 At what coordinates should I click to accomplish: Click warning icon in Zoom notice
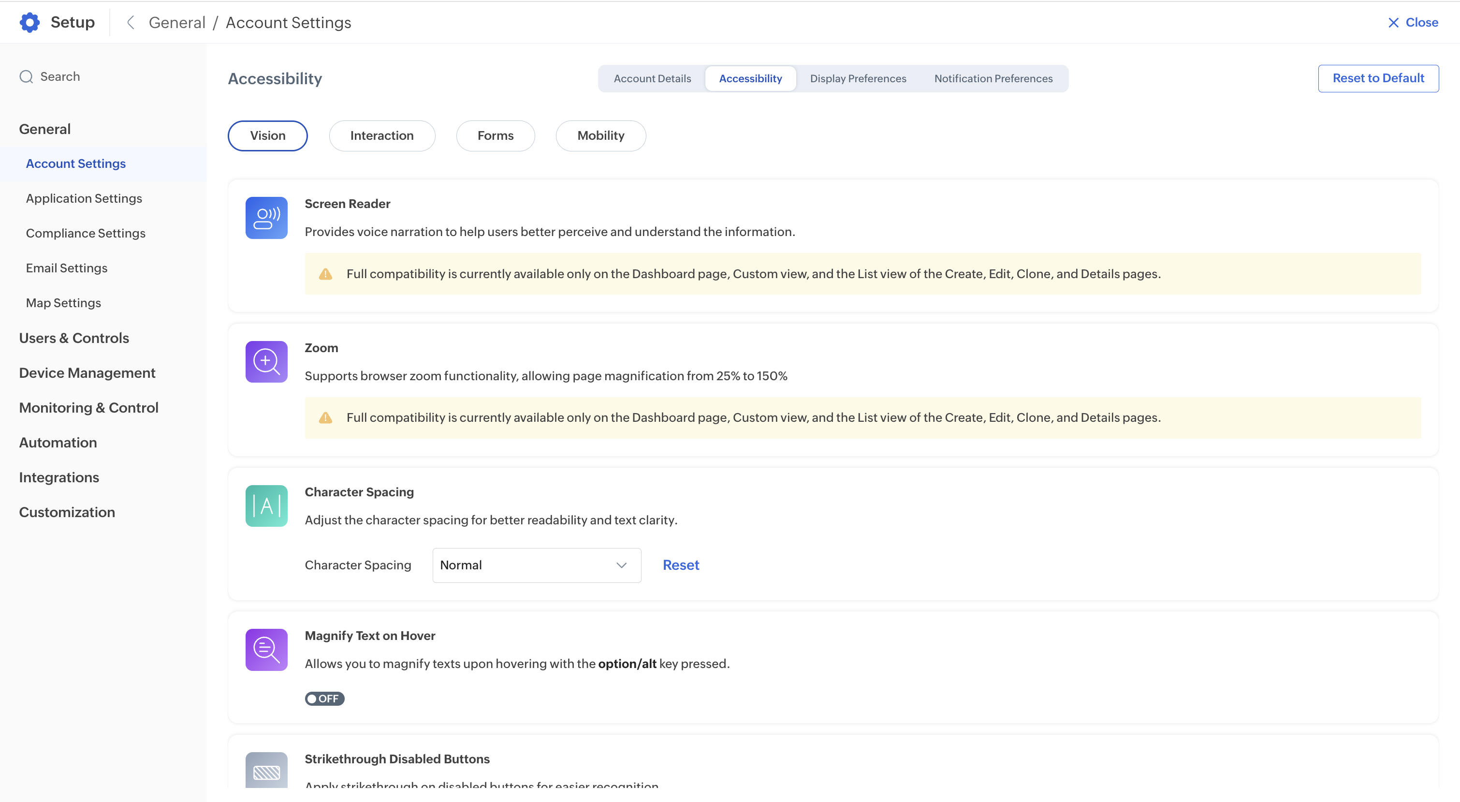tap(325, 418)
